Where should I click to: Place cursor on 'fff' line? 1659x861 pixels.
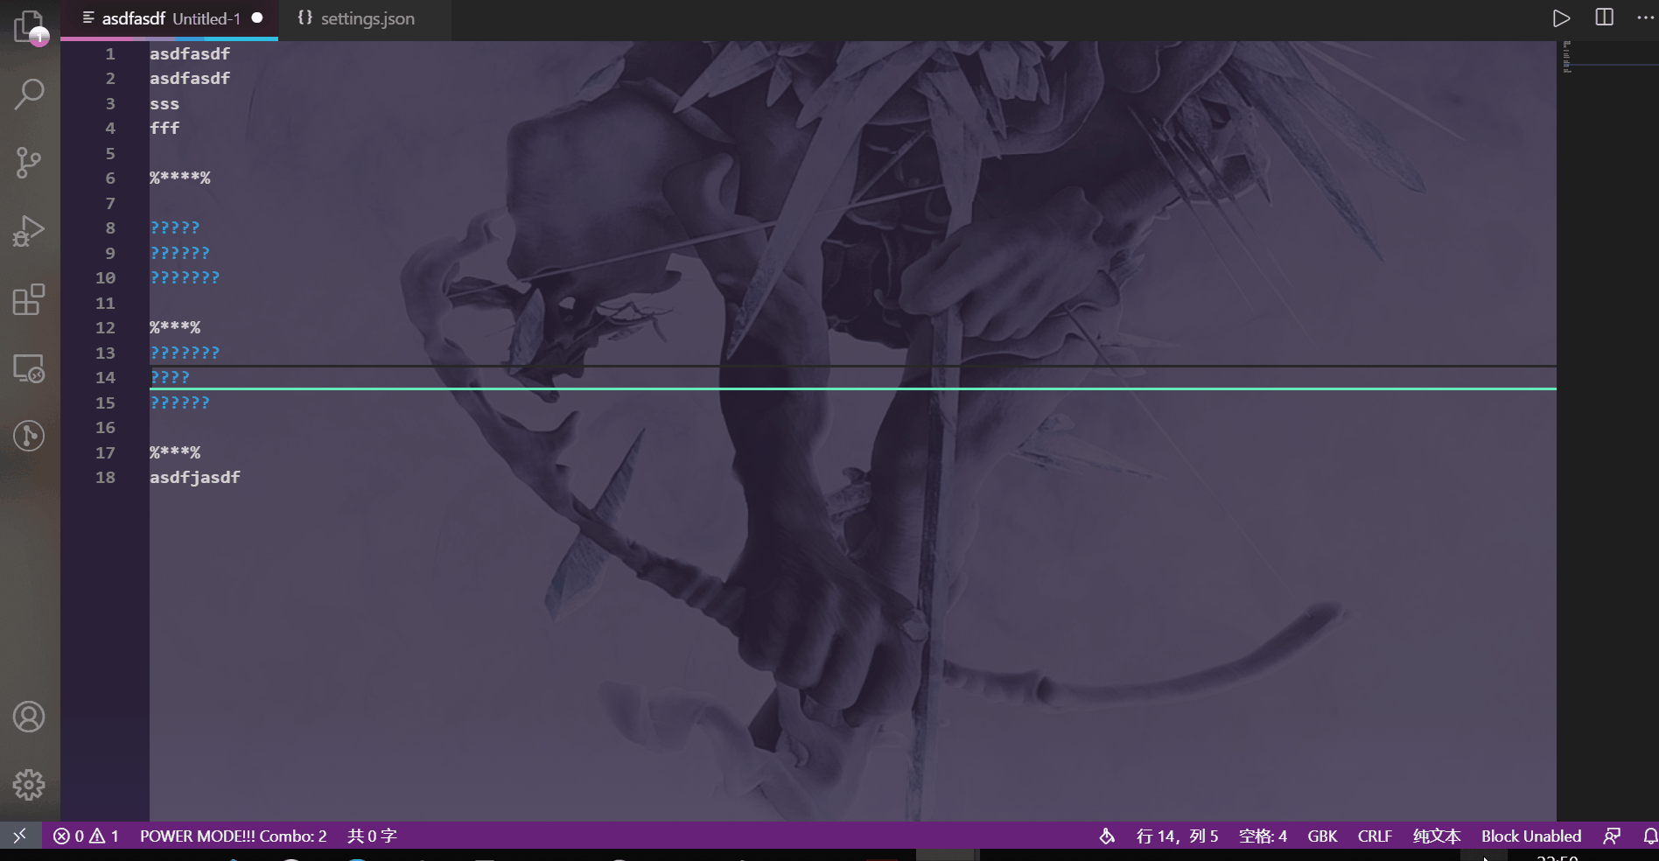(164, 128)
